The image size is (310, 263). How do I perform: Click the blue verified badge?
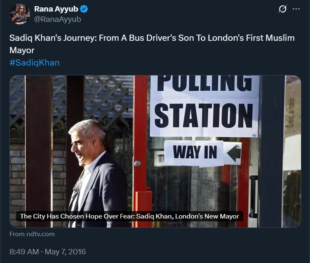(x=84, y=9)
